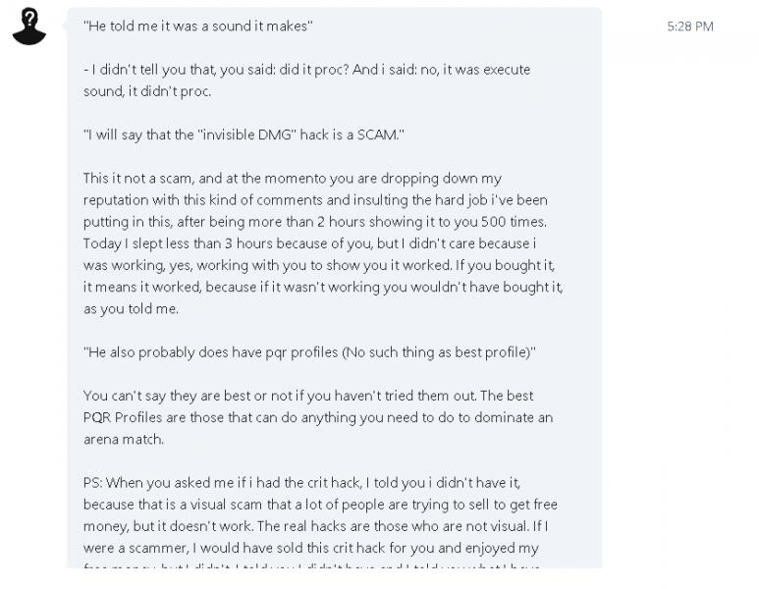Click the line "Today I slept less than 3 hours"

pos(310,243)
